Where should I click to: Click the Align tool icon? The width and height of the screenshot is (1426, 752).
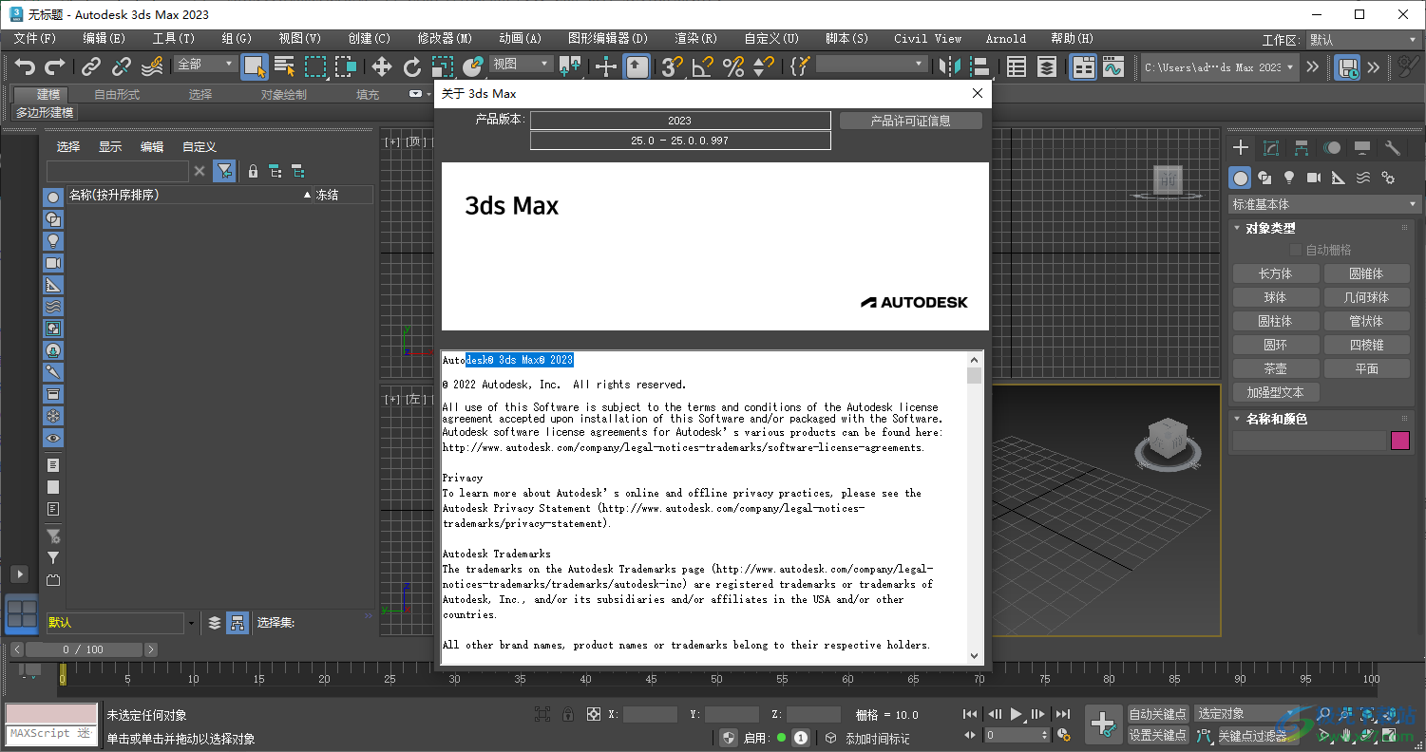pyautogui.click(x=979, y=66)
